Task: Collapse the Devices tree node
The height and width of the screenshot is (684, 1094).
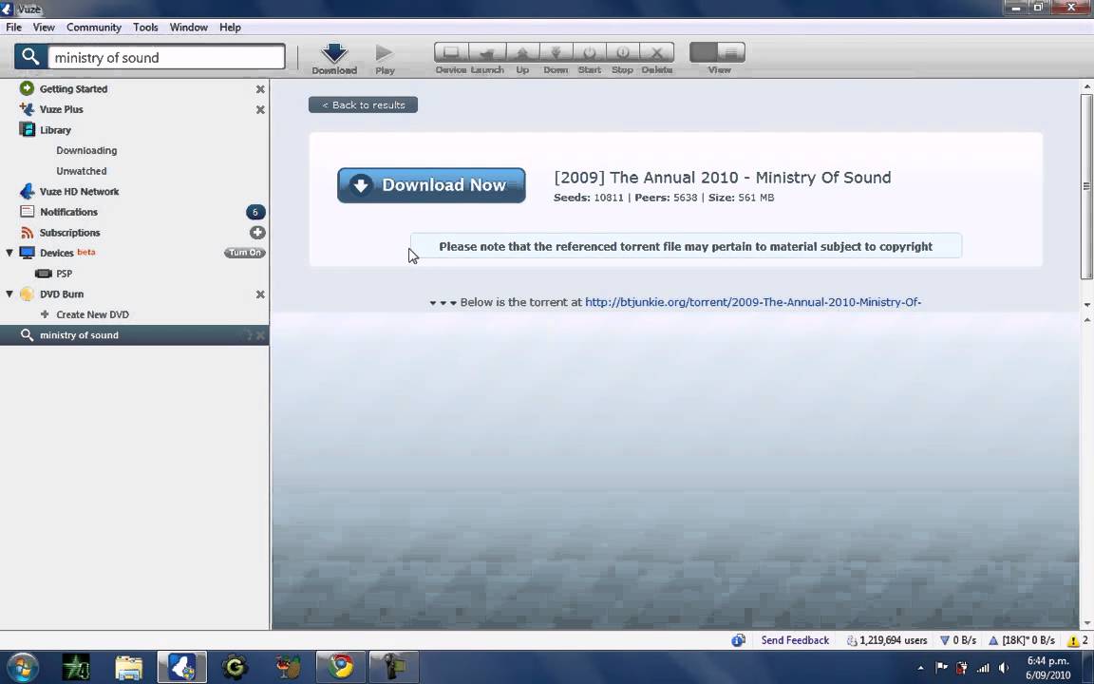Action: point(9,253)
